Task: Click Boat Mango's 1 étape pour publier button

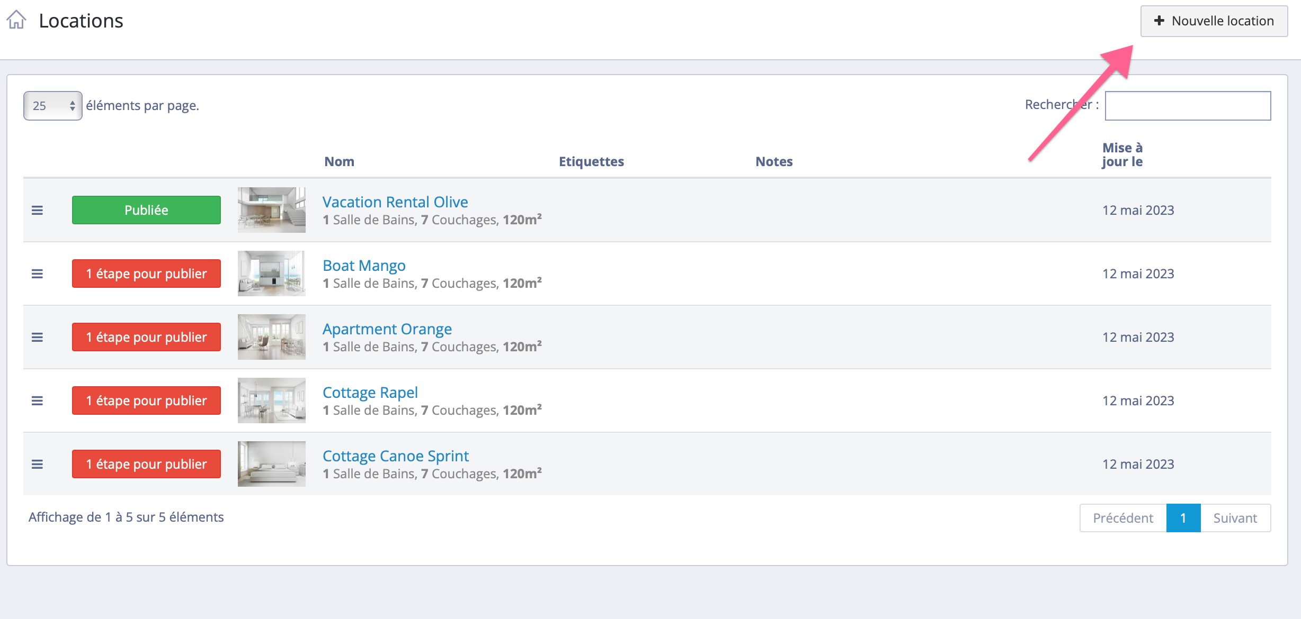Action: click(x=146, y=274)
